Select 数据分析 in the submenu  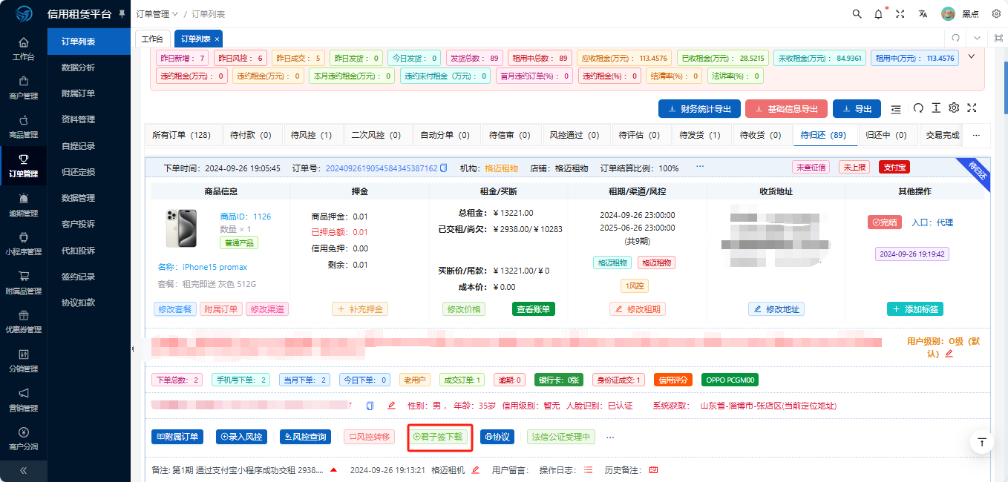(x=78, y=67)
